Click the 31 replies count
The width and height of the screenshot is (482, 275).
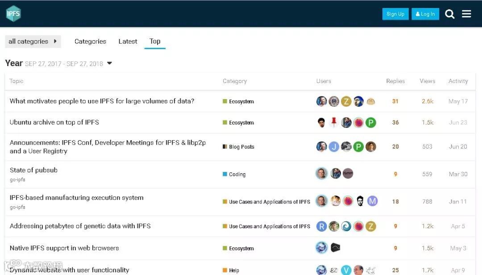click(395, 101)
